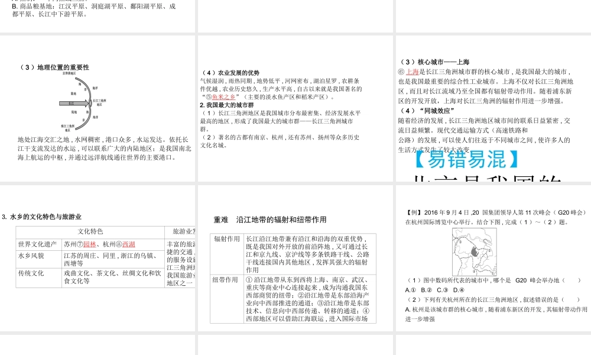Screen dimensions: 591x355
Task: Open the slide with the 【例】G20 峰会 question
Action: click(x=493, y=258)
